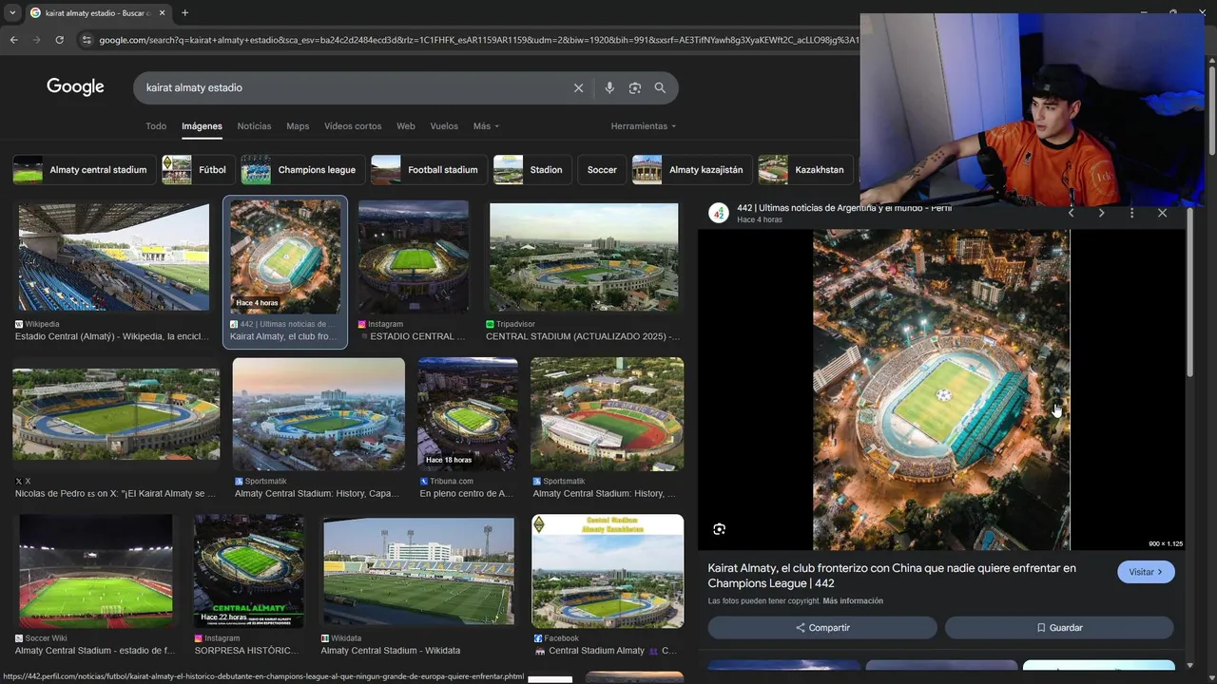This screenshot has height=684, width=1217.
Task: Open the Instagram ESTADIO CENTRAL thumbnail
Action: pyautogui.click(x=414, y=256)
